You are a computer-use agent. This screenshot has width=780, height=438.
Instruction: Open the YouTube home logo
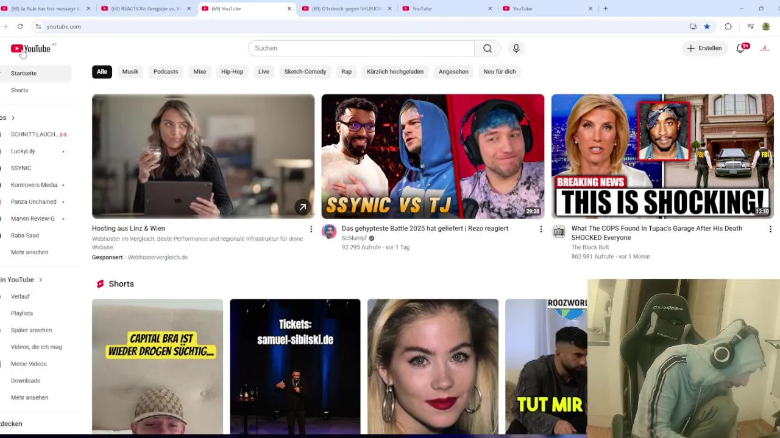point(30,49)
